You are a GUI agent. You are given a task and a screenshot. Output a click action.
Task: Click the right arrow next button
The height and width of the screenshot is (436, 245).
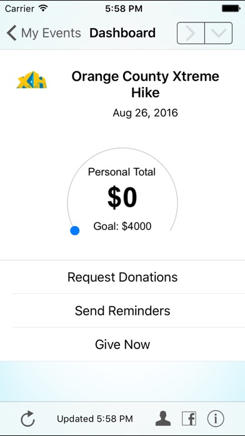191,33
